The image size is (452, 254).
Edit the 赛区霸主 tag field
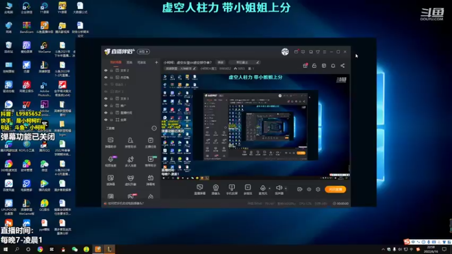point(245,63)
